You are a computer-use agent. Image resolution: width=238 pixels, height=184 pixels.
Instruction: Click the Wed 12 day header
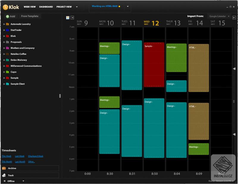click(x=151, y=23)
